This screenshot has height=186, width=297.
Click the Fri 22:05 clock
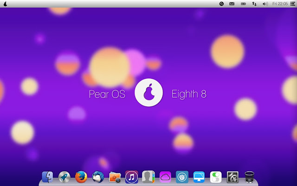click(x=280, y=4)
